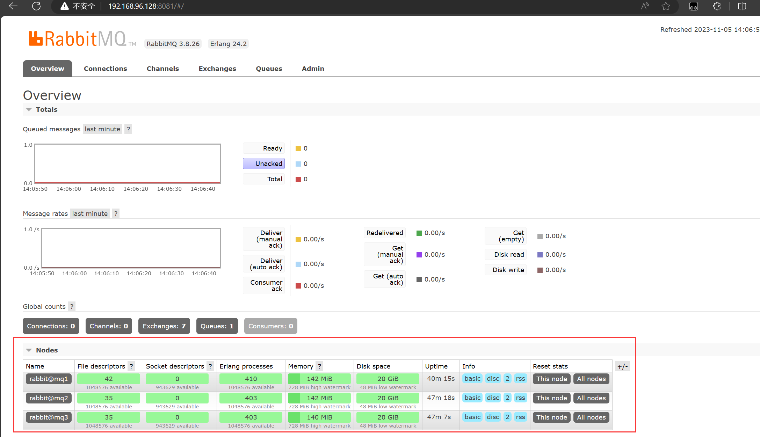The height and width of the screenshot is (437, 760).
Task: Click disc tag for rabbit@mq2
Action: point(493,398)
